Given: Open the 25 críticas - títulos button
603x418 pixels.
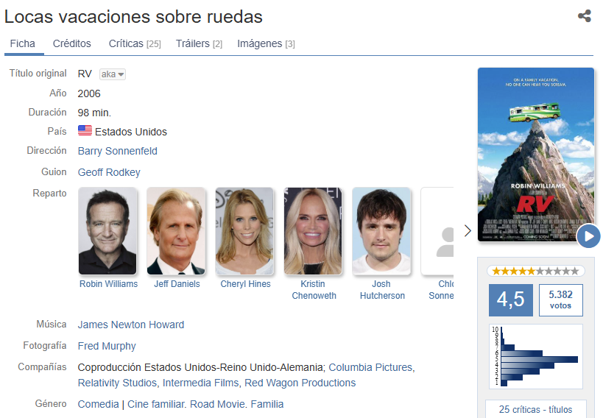Looking at the screenshot, I should point(536,409).
